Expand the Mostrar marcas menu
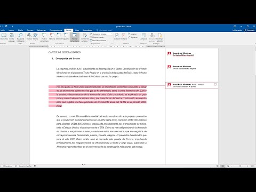The image size is (256, 192). [98, 37]
